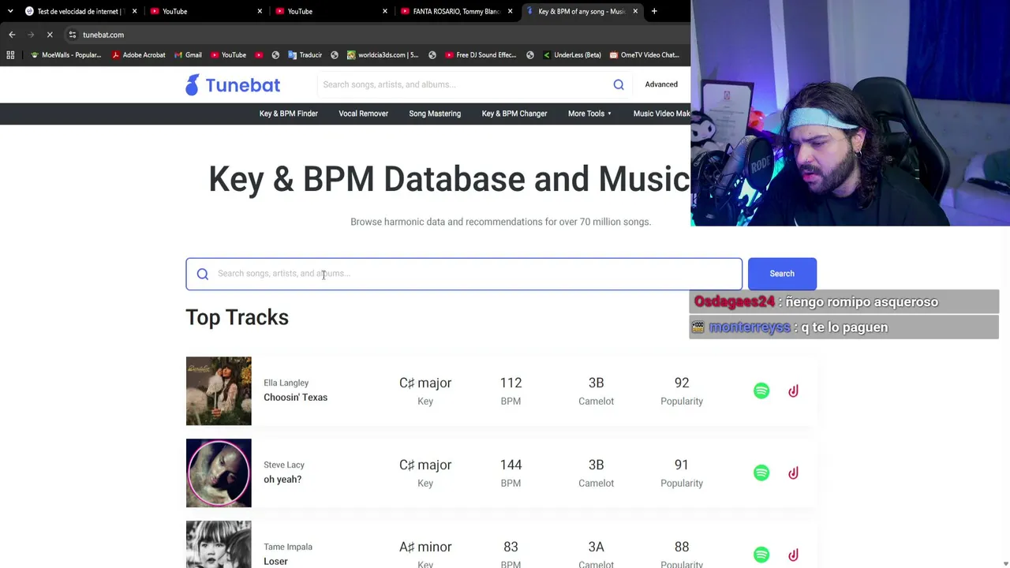The image size is (1010, 568).
Task: Open the site information icon beside tunebat.com
Action: pyautogui.click(x=73, y=35)
